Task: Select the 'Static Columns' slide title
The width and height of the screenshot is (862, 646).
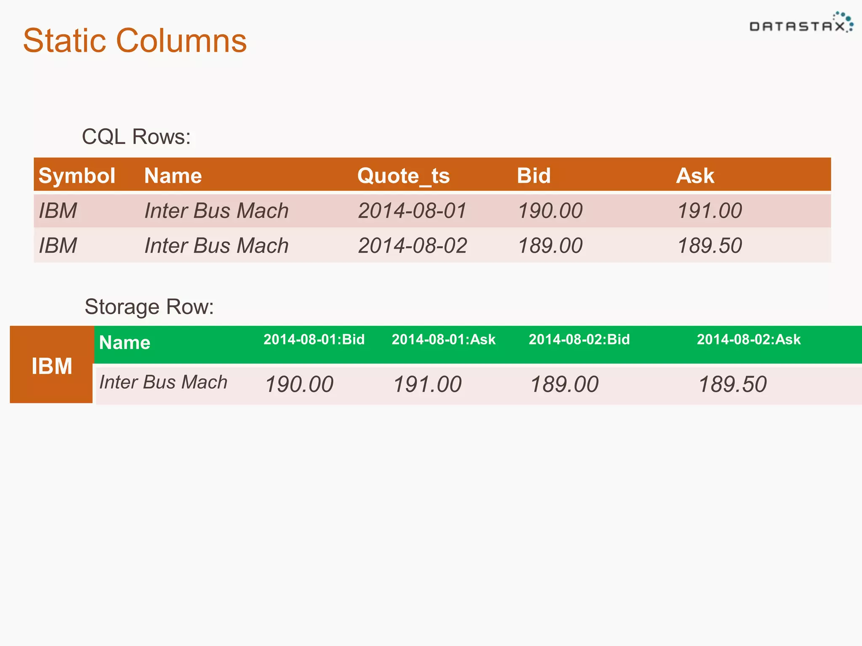Action: click(135, 41)
